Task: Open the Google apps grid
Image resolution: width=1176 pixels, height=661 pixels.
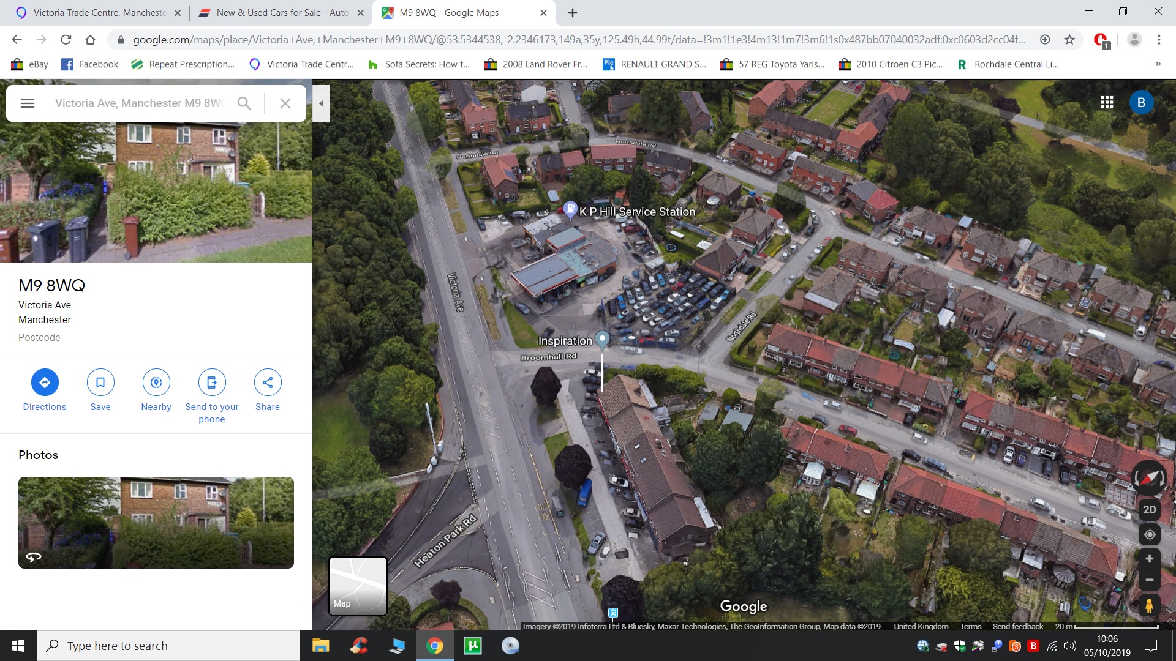Action: (x=1107, y=103)
